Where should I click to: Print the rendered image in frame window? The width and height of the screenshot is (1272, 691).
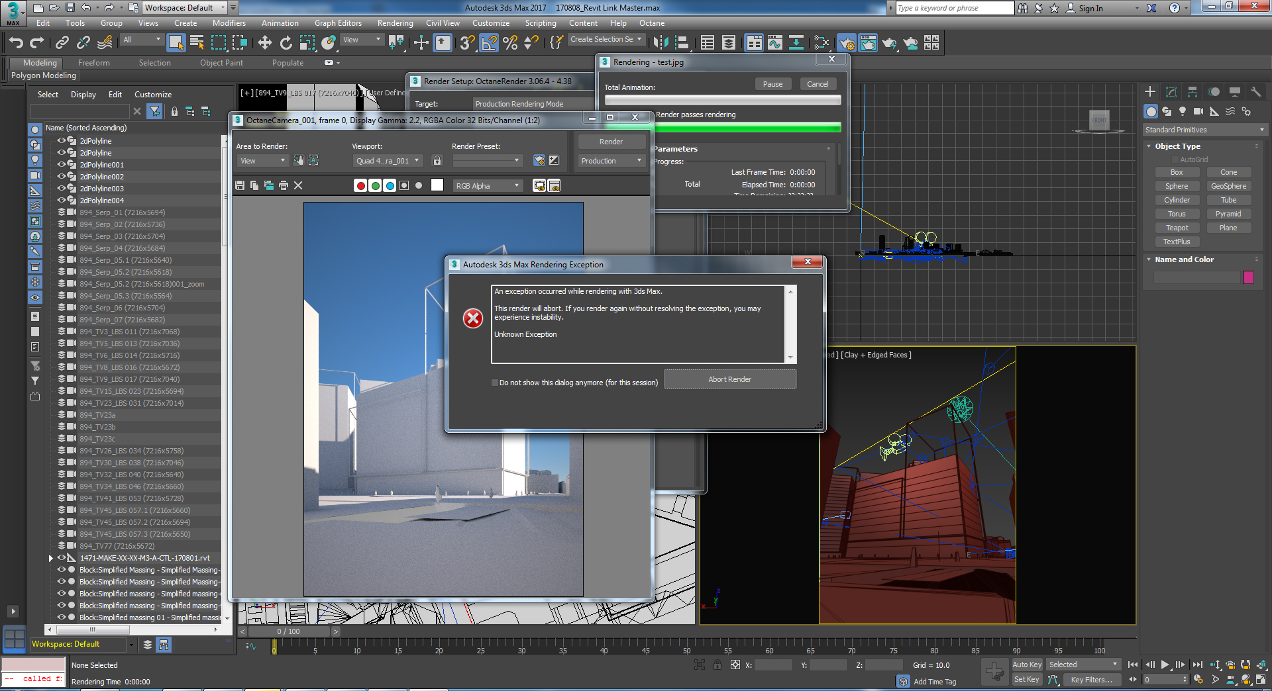point(284,185)
